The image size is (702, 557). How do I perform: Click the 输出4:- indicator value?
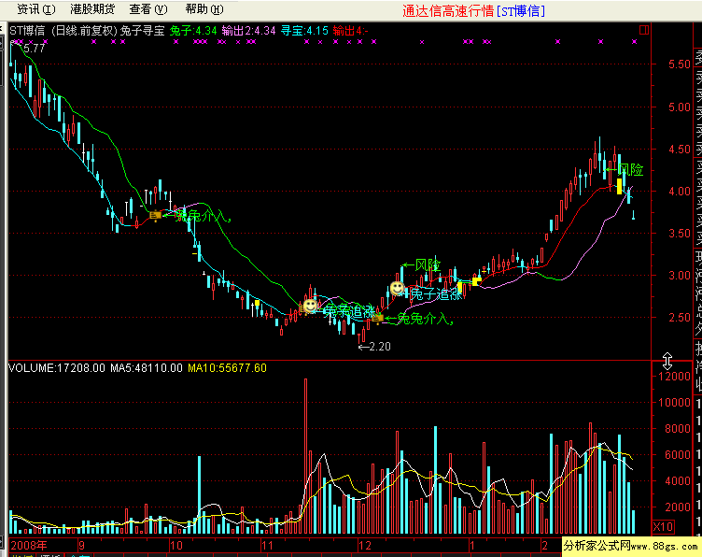351,31
